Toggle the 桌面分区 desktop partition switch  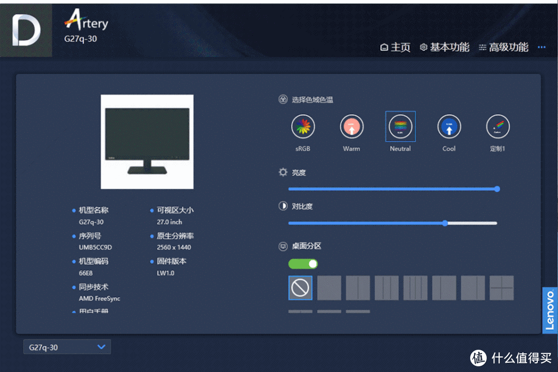(303, 264)
